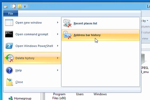Select Open new window menu entry
This screenshot has height=100, width=150.
pos(32,23)
